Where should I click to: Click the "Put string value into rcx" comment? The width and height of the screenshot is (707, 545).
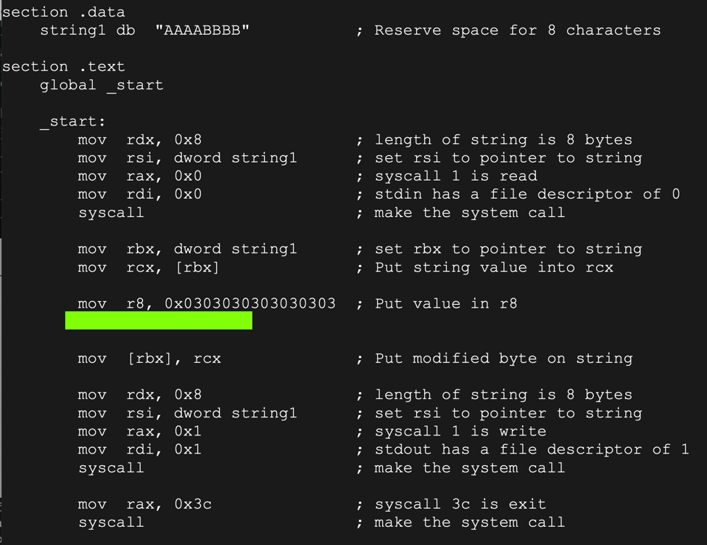tap(493, 267)
